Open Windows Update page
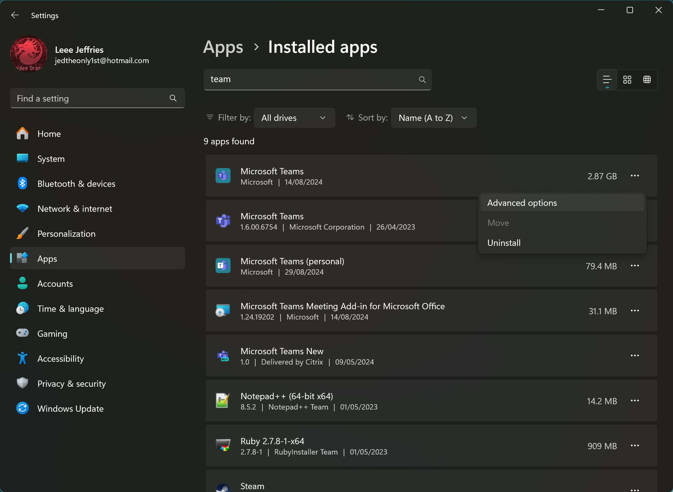The width and height of the screenshot is (673, 492). (x=97, y=409)
